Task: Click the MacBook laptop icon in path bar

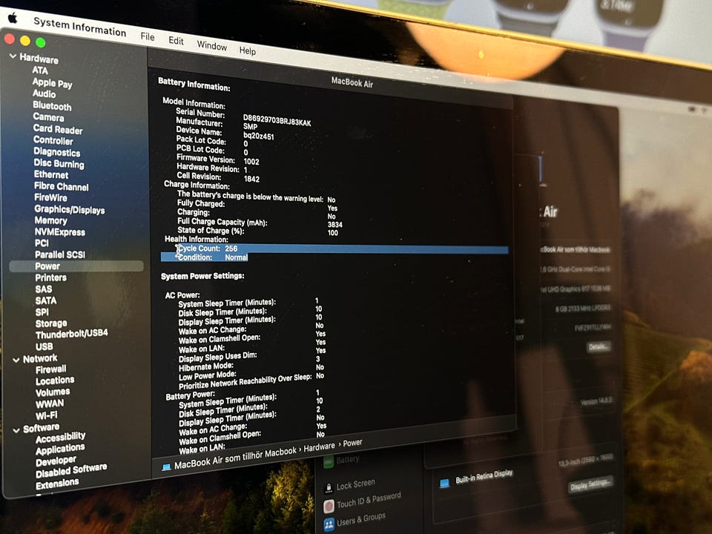Action: (x=166, y=467)
